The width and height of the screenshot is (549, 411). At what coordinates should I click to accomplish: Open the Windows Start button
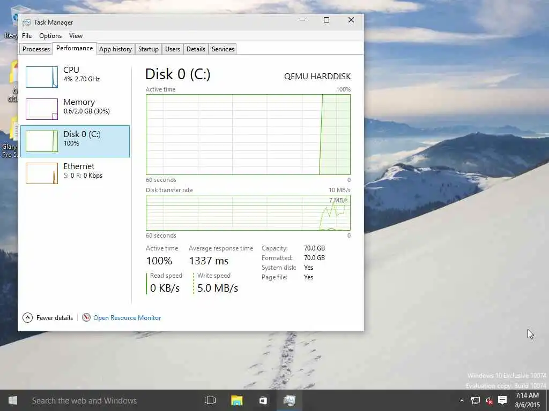click(13, 400)
